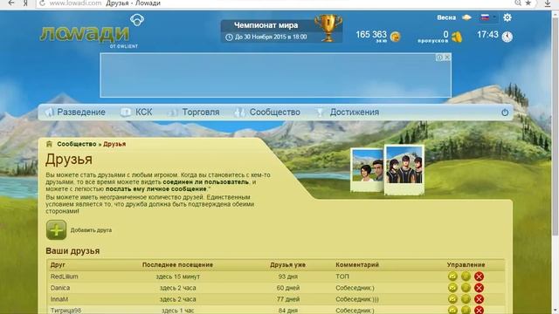Open Тигрица98's profile
559x314 pixels.
point(66,311)
